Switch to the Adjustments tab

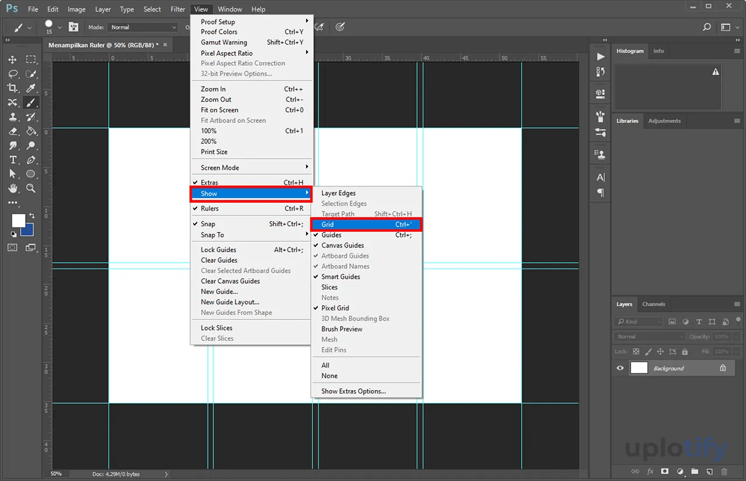click(x=664, y=121)
